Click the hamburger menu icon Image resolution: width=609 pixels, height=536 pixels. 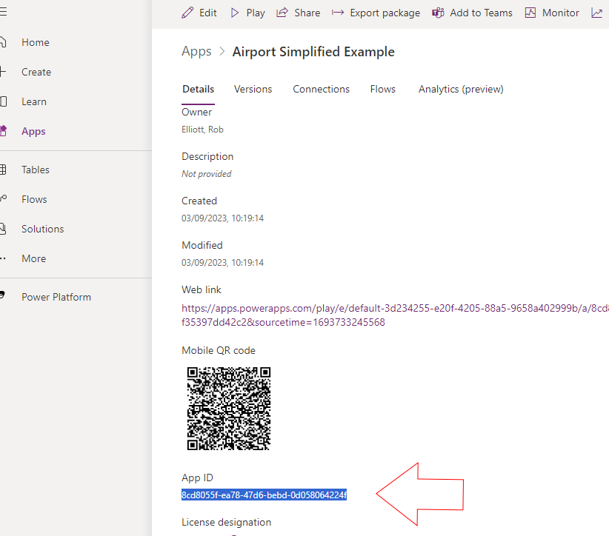tap(3, 12)
